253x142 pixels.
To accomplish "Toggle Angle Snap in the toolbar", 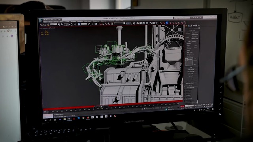I will [x=103, y=24].
